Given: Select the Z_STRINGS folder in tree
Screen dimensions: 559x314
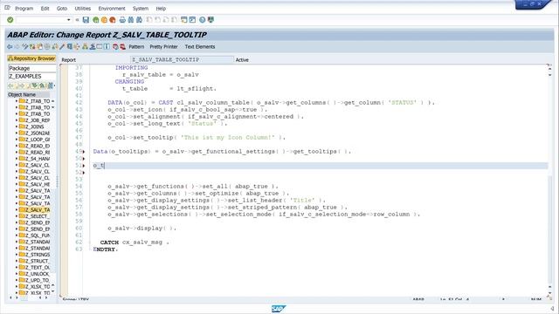Looking at the screenshot, I should coord(34,255).
